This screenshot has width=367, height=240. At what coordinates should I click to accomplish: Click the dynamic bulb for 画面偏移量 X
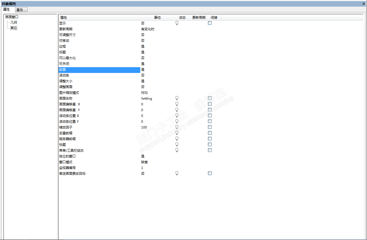(x=177, y=104)
